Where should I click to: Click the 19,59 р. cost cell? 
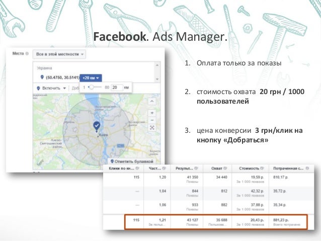pyautogui.click(x=250, y=180)
